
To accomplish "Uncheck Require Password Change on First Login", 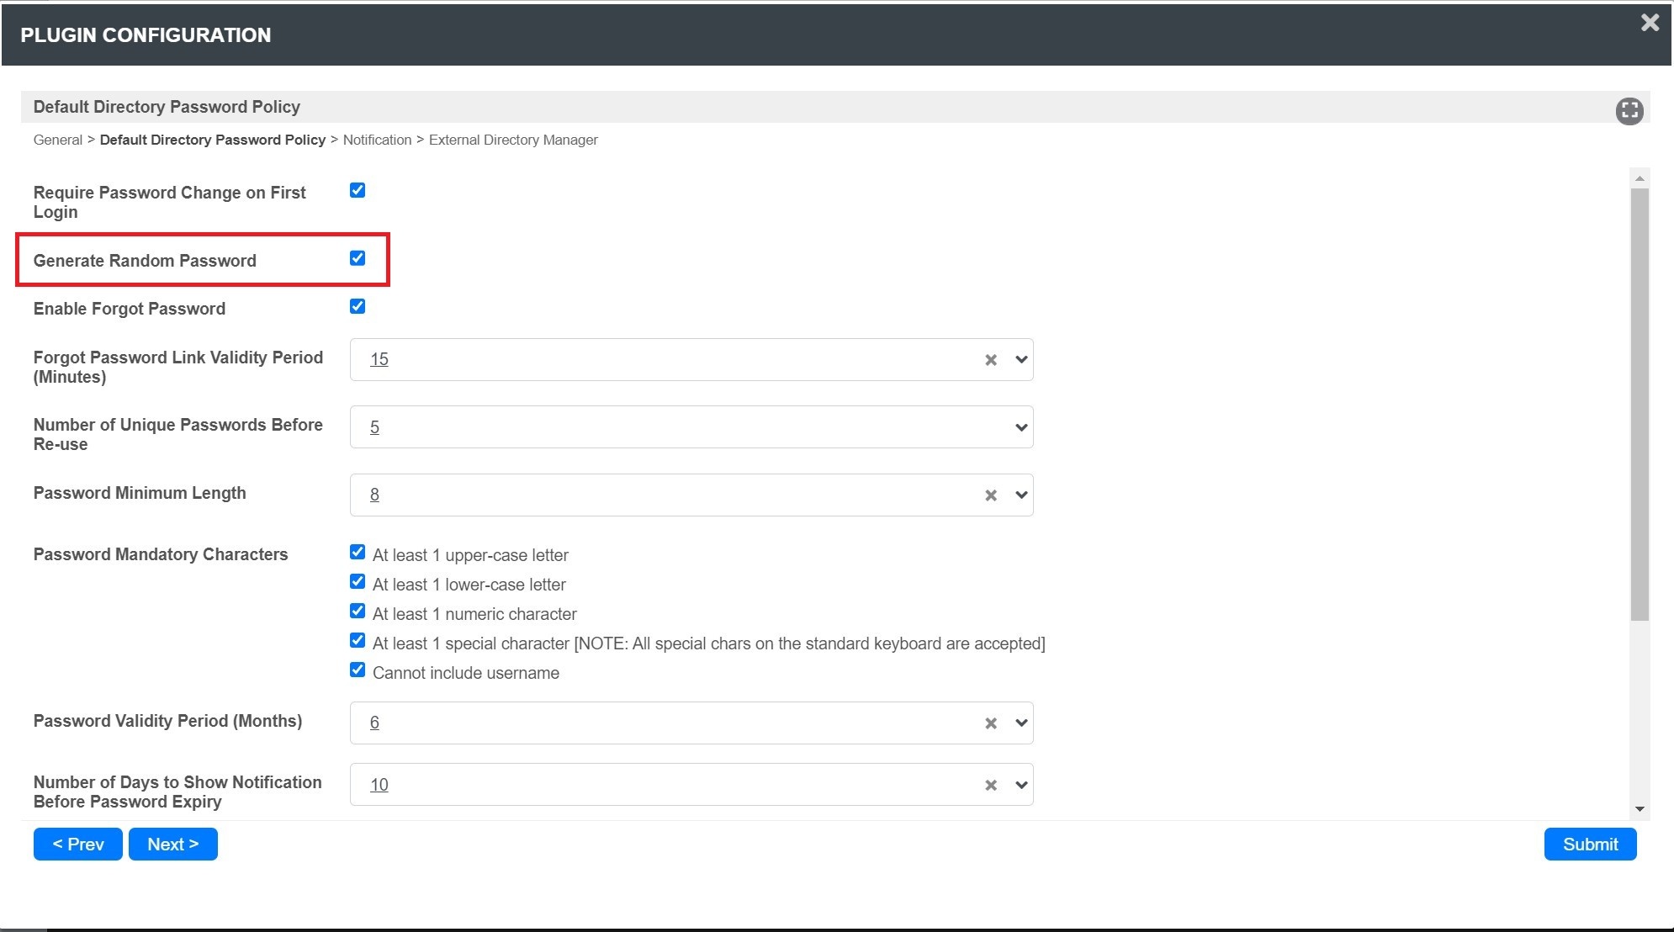I will click(x=358, y=190).
